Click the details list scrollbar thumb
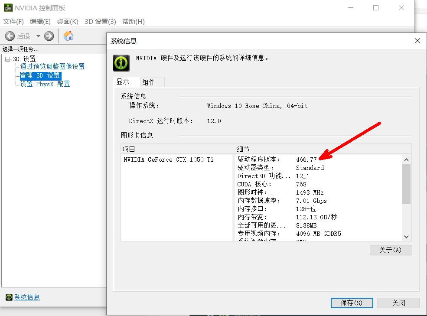The height and width of the screenshot is (316, 427). pyautogui.click(x=406, y=184)
